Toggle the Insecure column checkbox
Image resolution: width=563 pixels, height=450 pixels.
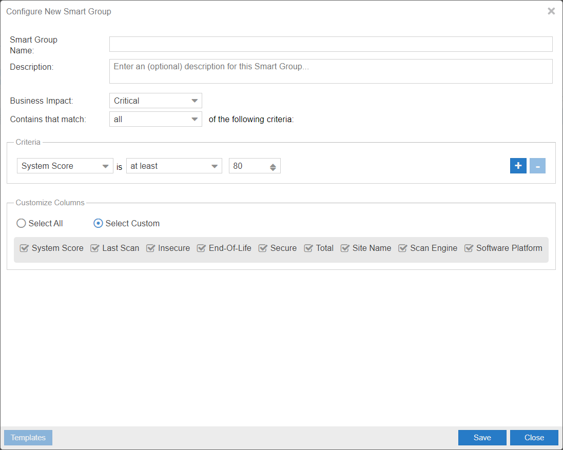click(x=151, y=248)
